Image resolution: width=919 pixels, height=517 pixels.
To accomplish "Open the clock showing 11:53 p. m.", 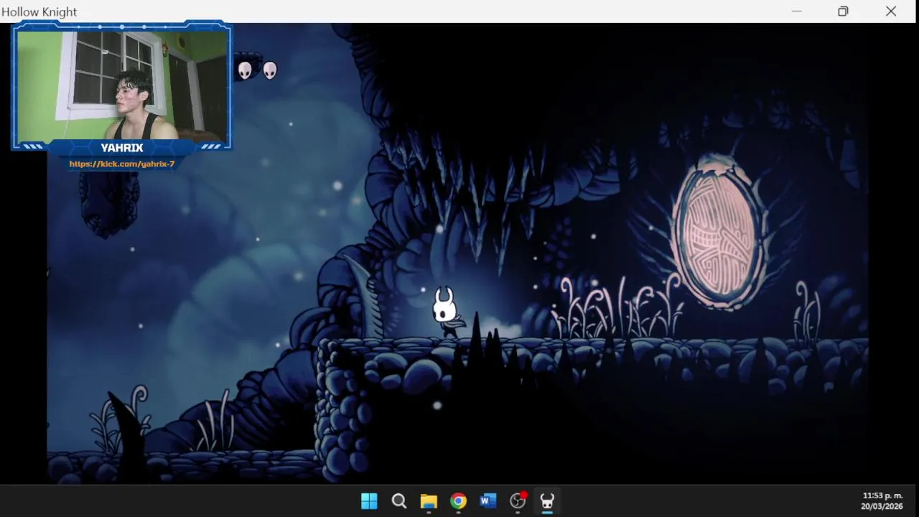I will 882,495.
